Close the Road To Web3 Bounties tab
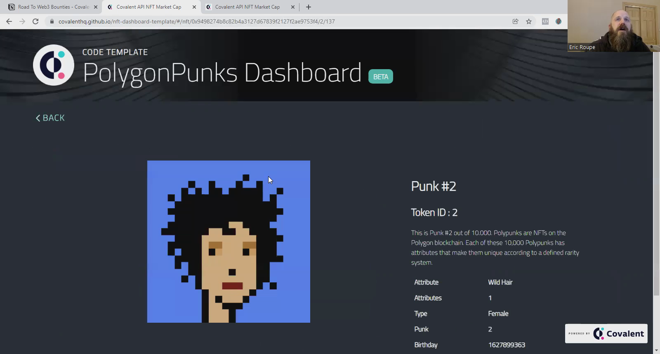660x354 pixels. coord(96,7)
